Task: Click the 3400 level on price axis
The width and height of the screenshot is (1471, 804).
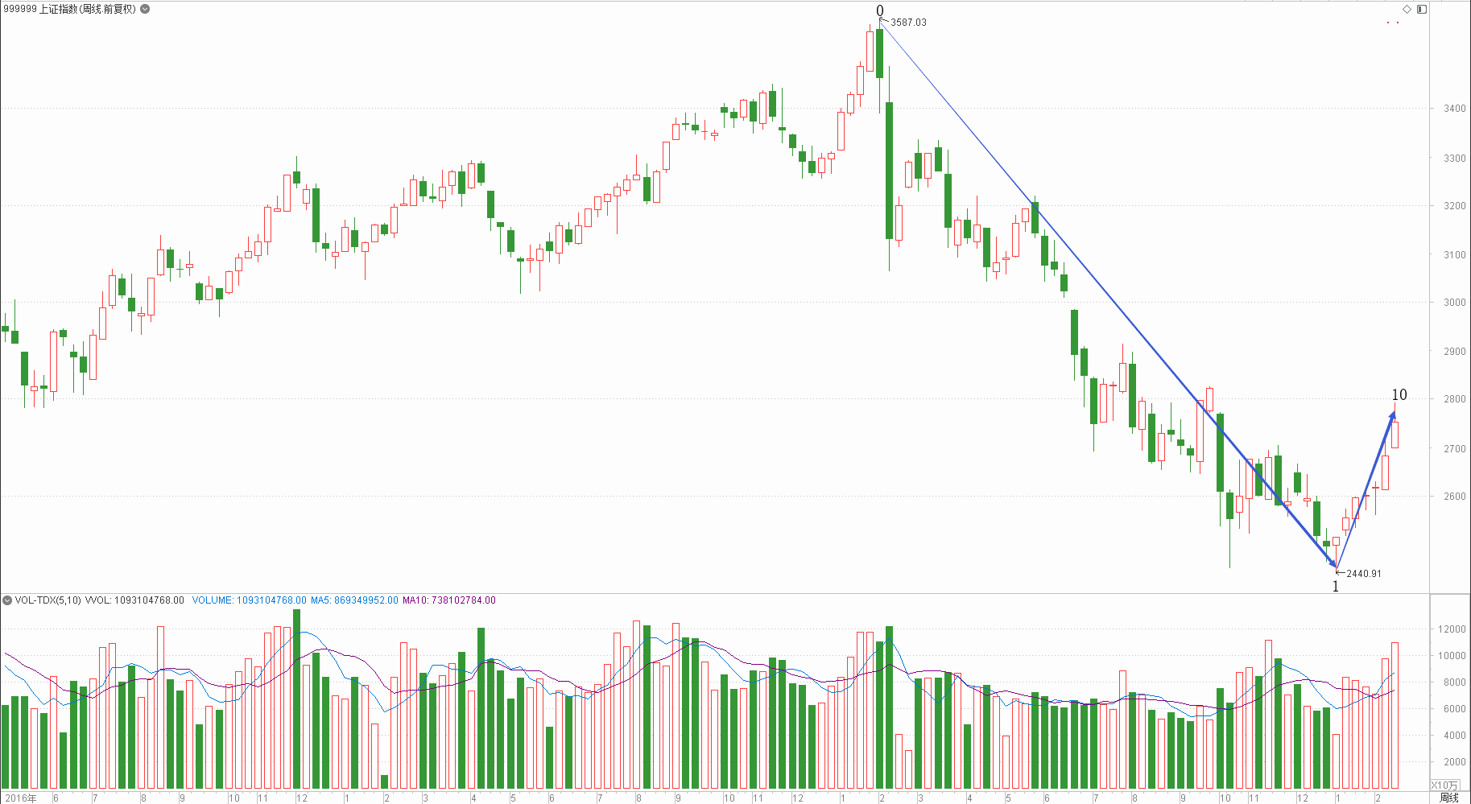Action: [1455, 109]
